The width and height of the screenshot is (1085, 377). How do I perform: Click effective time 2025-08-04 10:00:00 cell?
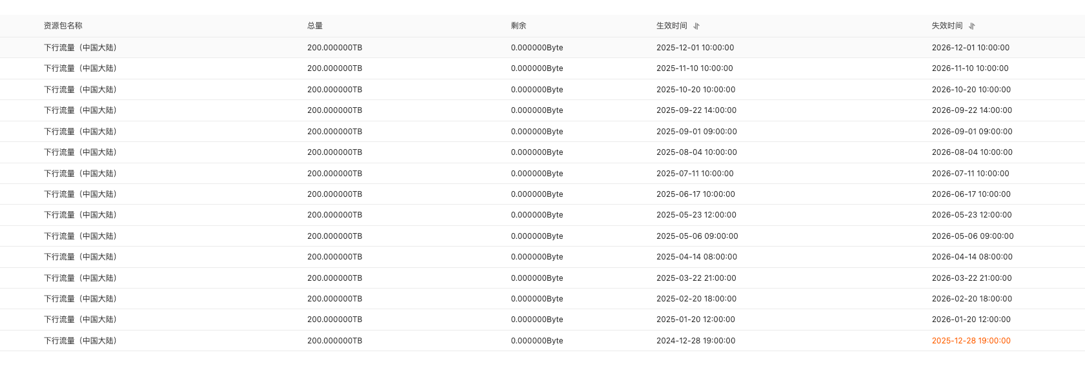click(x=696, y=152)
